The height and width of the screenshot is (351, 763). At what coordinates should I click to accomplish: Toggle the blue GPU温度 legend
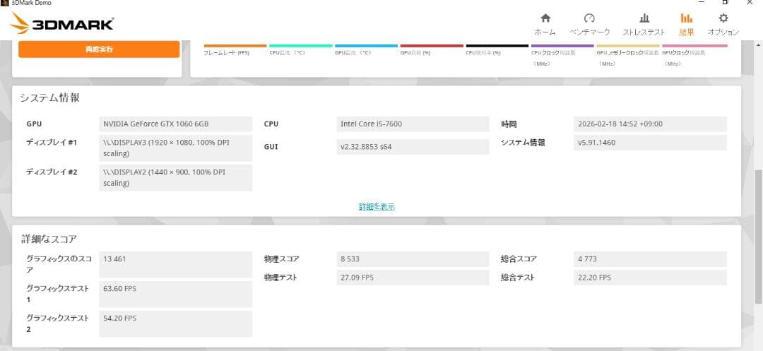click(366, 49)
